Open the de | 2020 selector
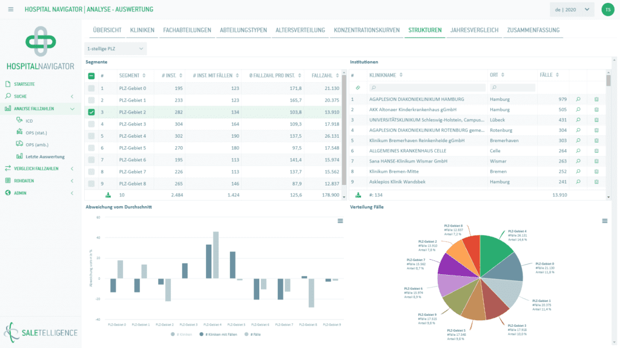This screenshot has height=348, width=620. [571, 10]
